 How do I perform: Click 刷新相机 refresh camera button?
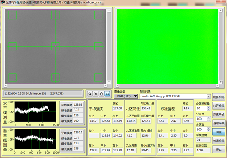[219, 97]
